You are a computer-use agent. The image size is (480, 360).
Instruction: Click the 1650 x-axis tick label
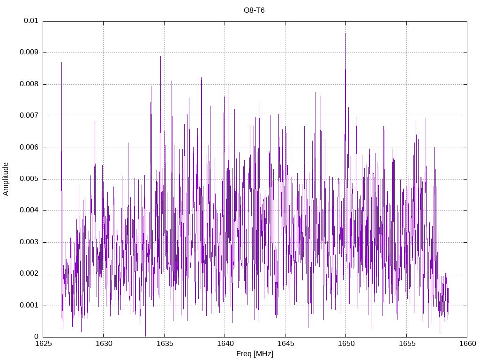(346, 344)
